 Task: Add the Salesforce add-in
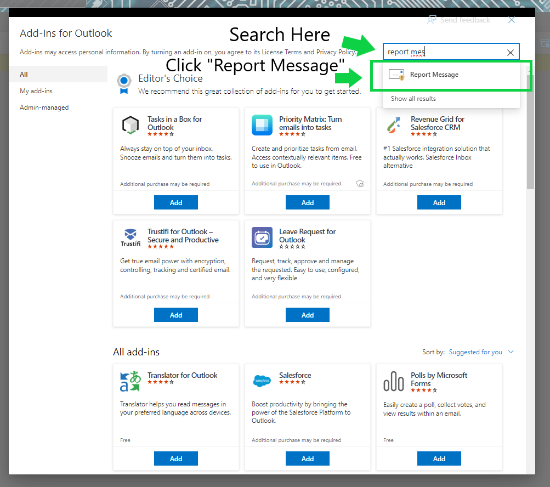coord(307,458)
